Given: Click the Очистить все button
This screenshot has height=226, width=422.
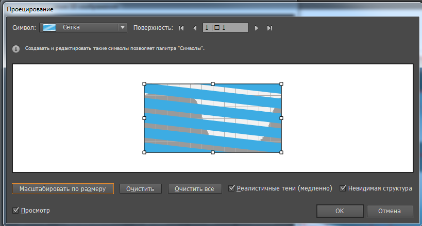Looking at the screenshot, I should point(195,188).
